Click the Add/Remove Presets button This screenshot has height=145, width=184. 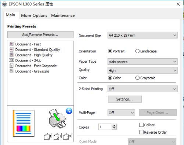point(40,35)
